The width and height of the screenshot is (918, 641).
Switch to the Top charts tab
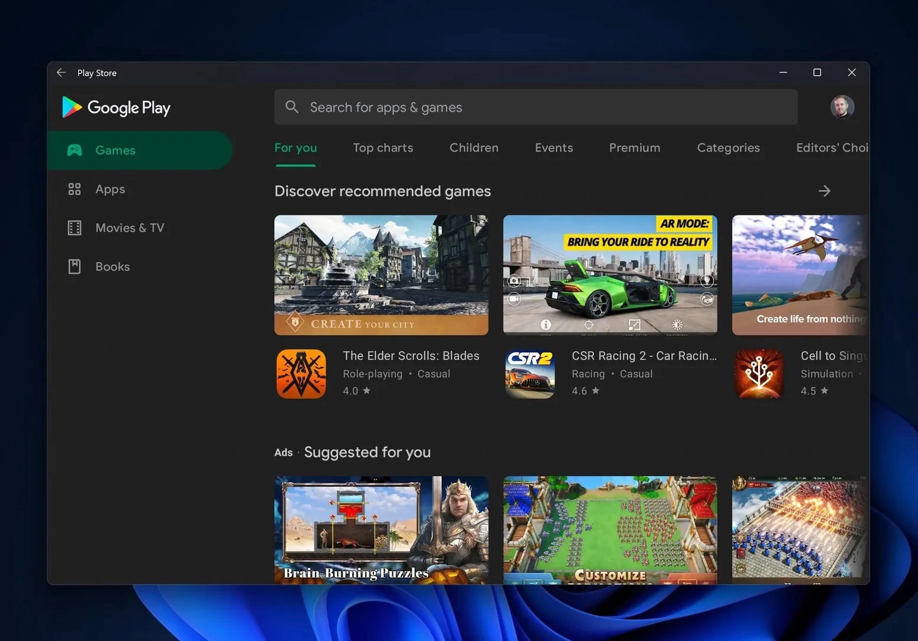coord(383,148)
